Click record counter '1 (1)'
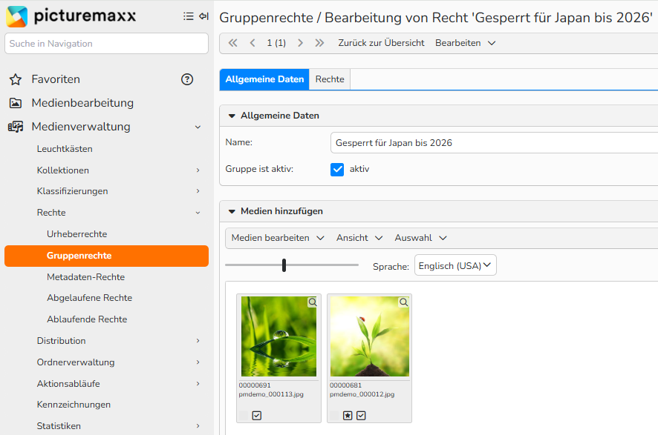 coord(276,43)
